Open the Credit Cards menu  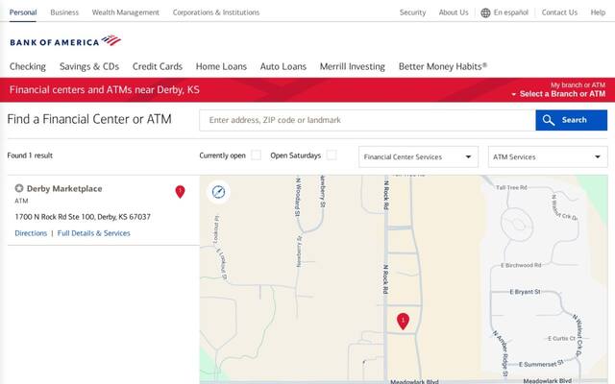click(158, 66)
